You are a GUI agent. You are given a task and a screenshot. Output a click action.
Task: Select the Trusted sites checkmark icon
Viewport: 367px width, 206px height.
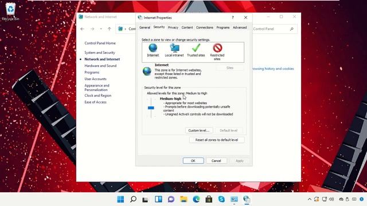pos(196,48)
